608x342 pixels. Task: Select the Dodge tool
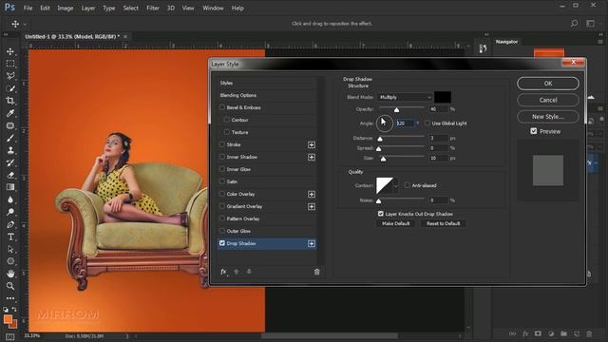pos(10,212)
